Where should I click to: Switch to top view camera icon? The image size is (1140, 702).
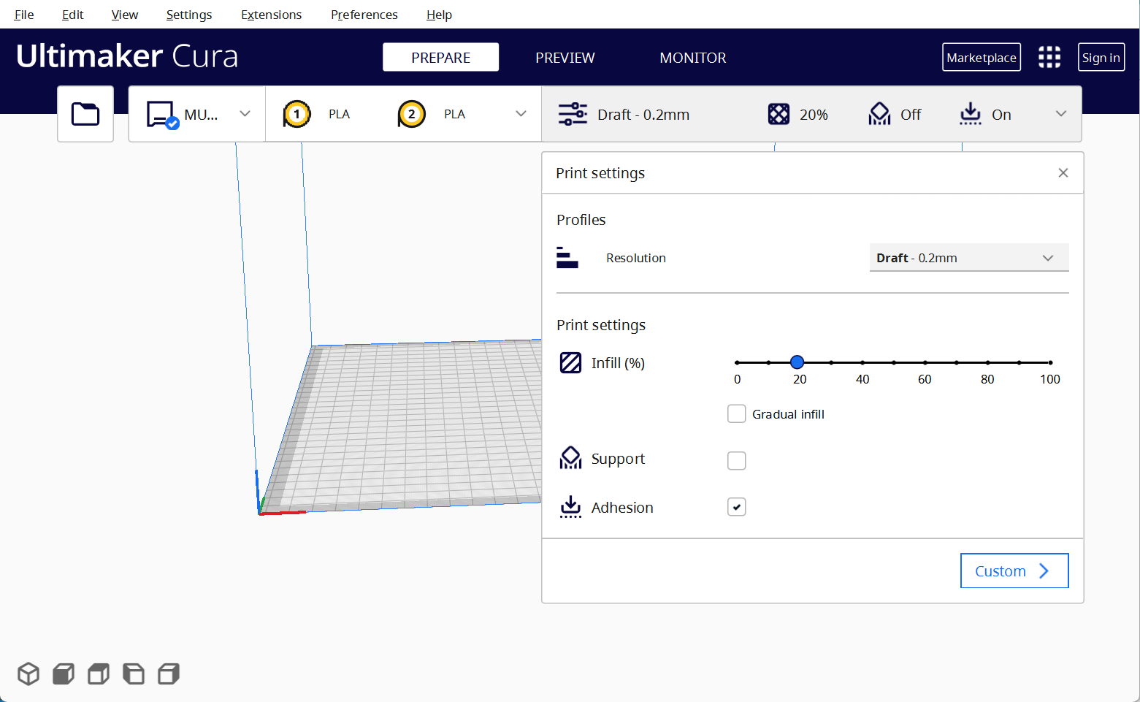pos(99,674)
